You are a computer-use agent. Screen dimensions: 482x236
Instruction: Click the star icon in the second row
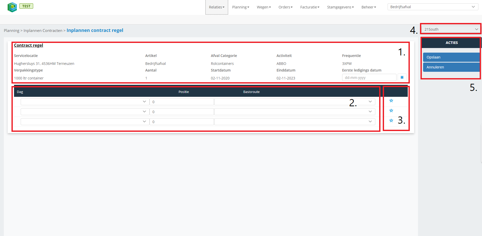tap(391, 111)
